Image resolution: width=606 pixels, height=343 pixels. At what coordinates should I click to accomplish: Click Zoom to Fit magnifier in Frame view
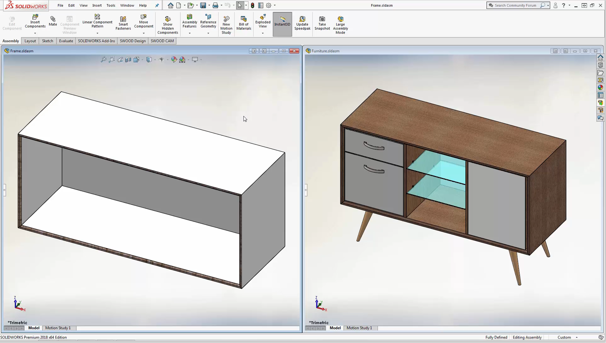tap(103, 60)
